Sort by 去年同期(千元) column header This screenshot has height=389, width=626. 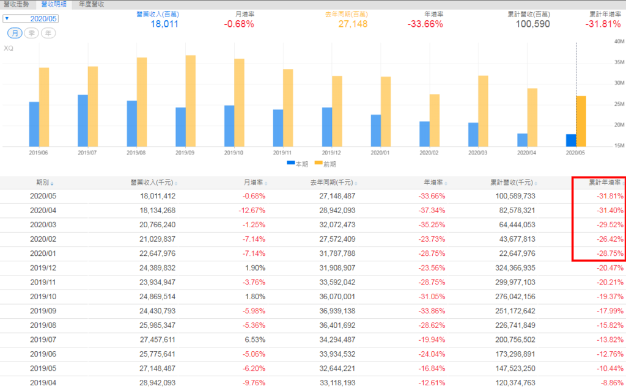334,183
